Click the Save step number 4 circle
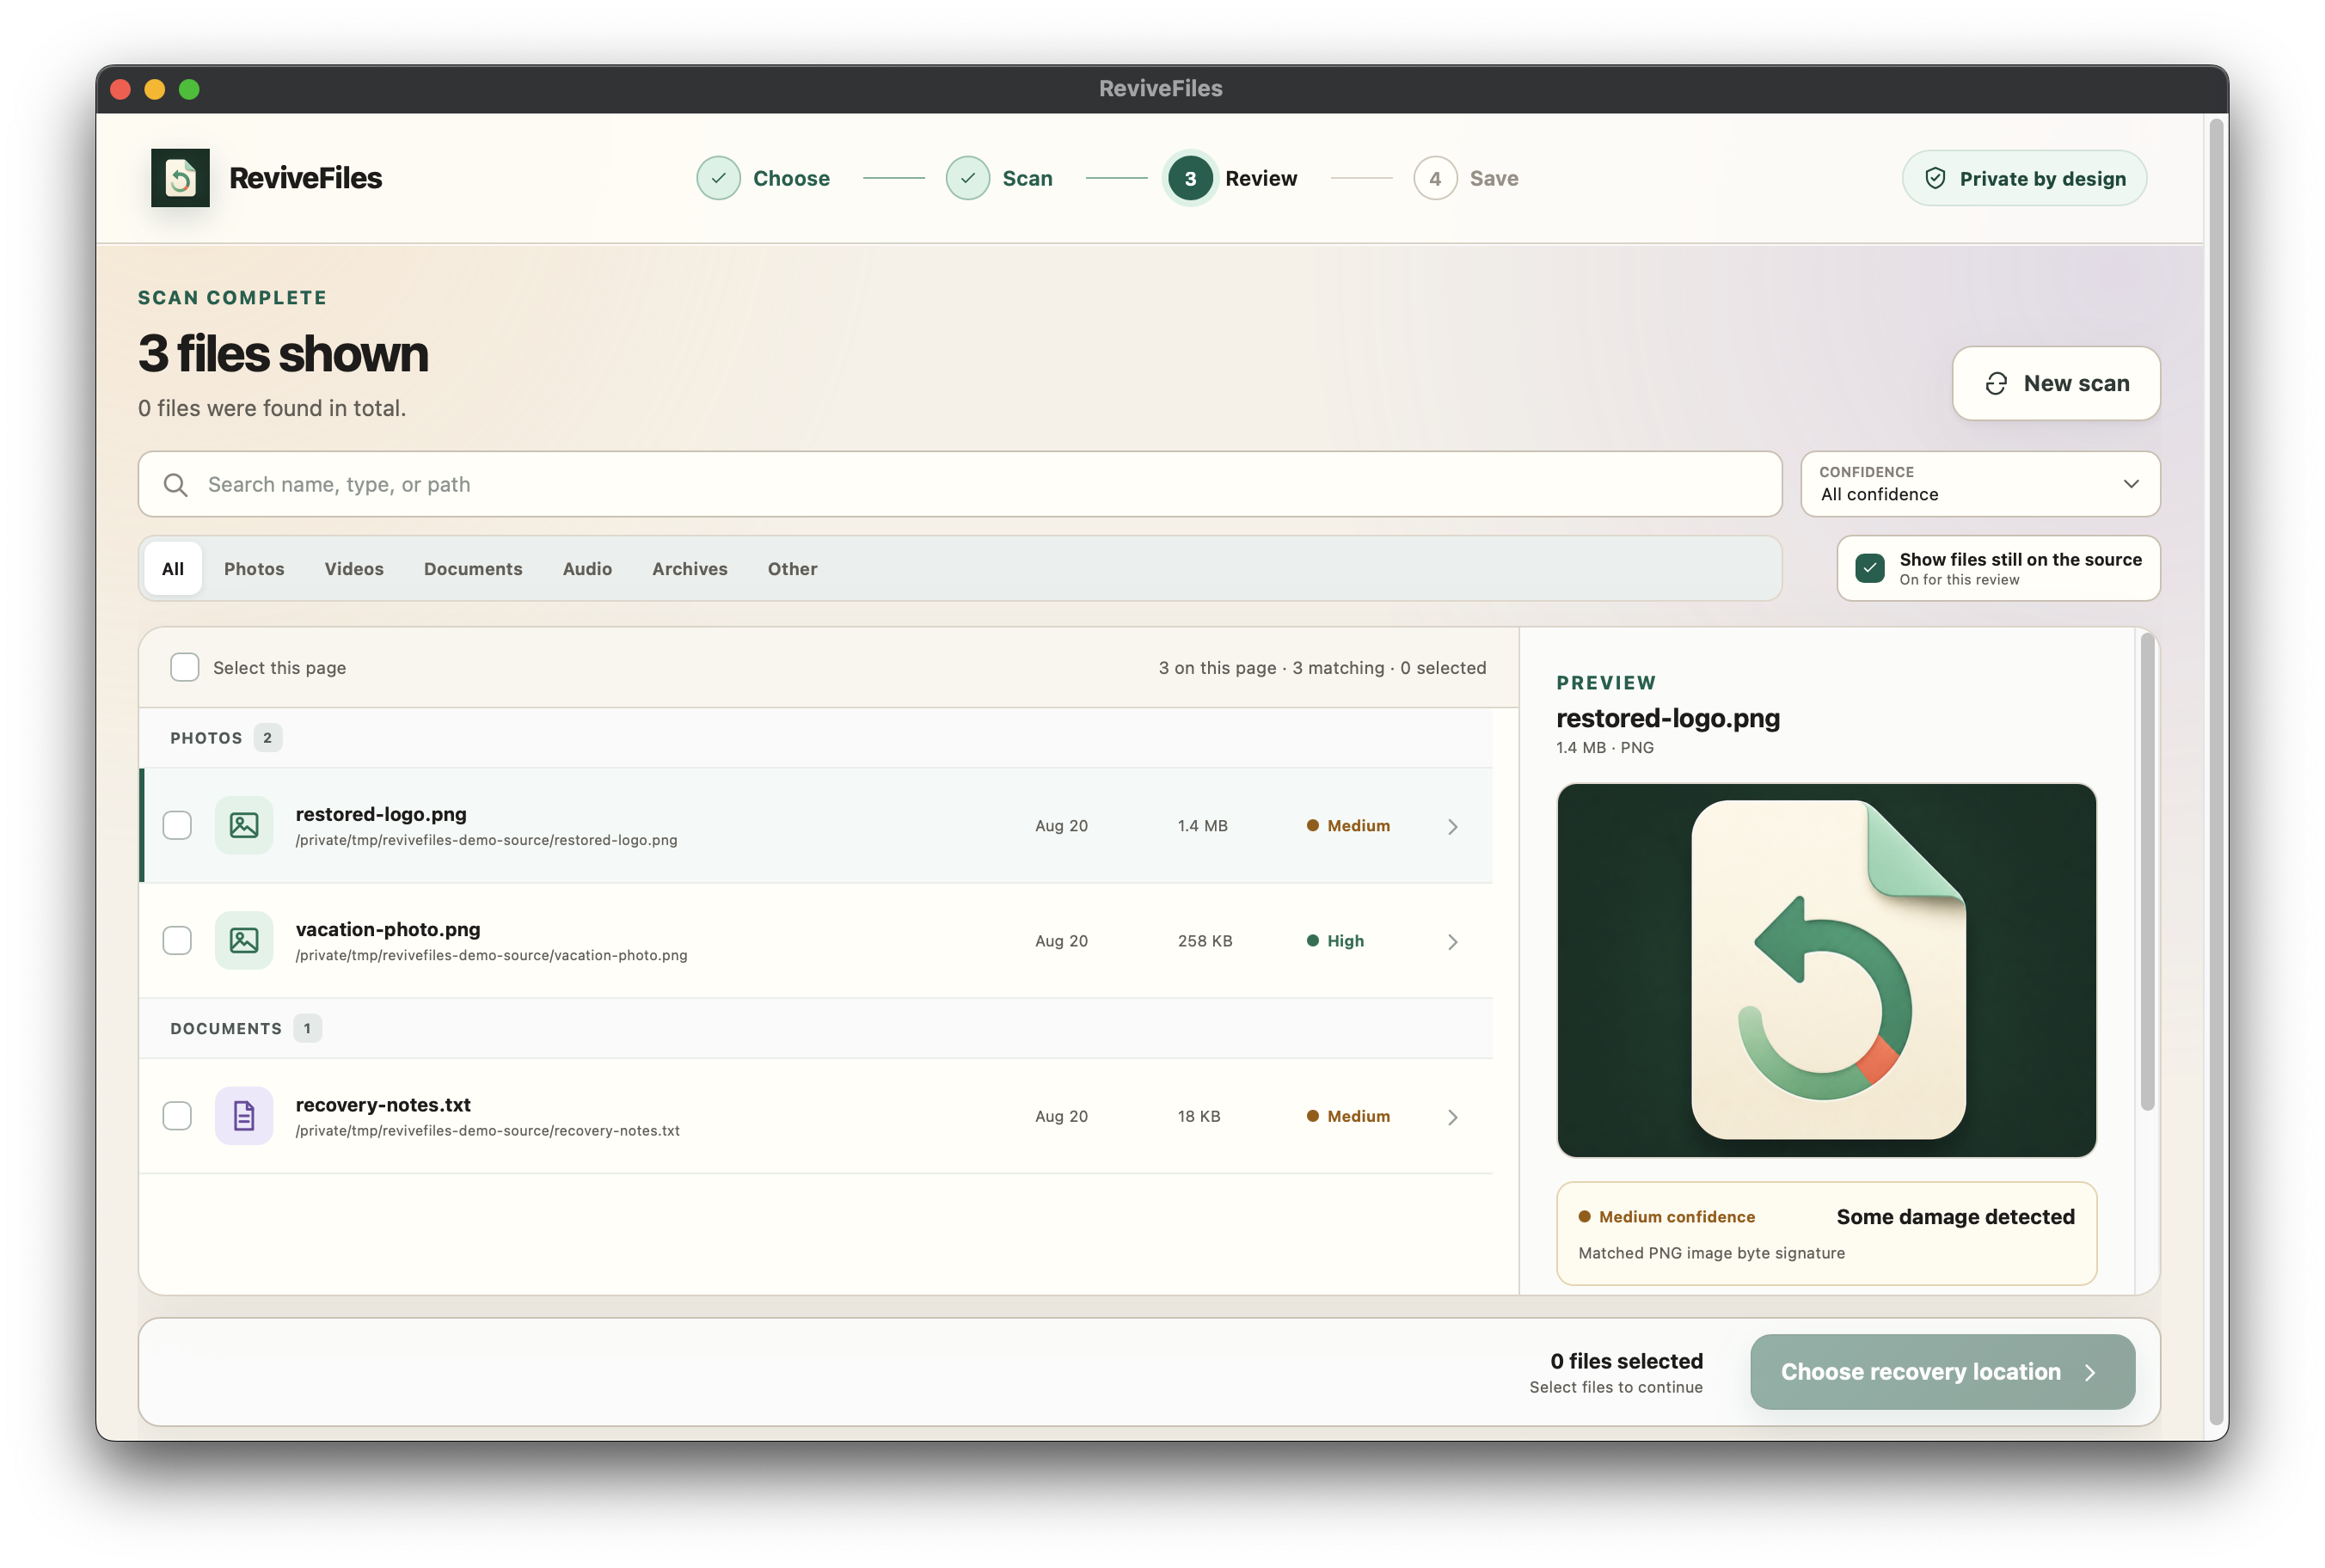Screen dimensions: 2325x1568 (1434, 178)
